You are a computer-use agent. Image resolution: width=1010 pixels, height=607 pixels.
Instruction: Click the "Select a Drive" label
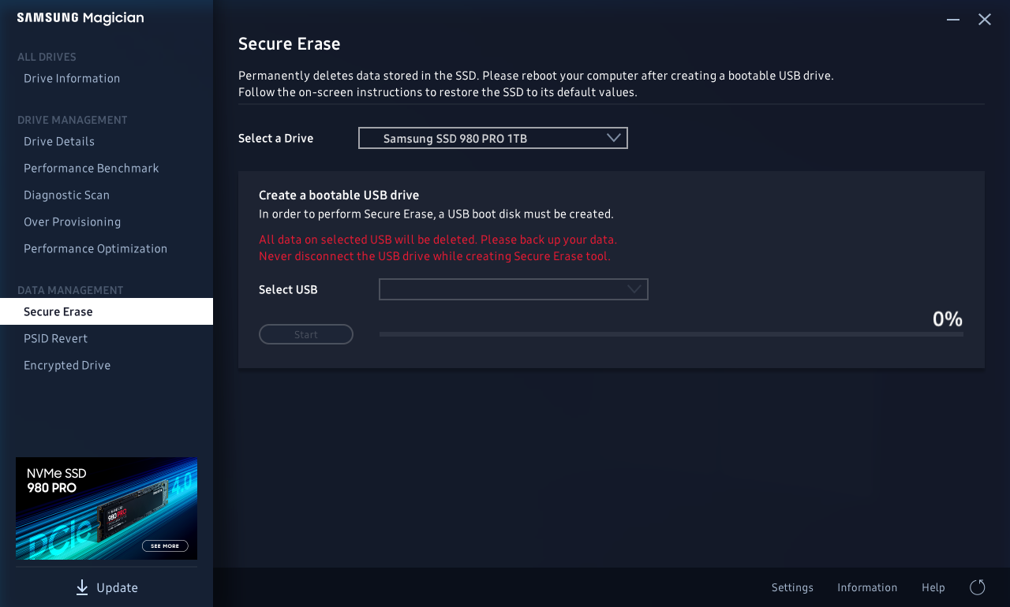coord(276,138)
